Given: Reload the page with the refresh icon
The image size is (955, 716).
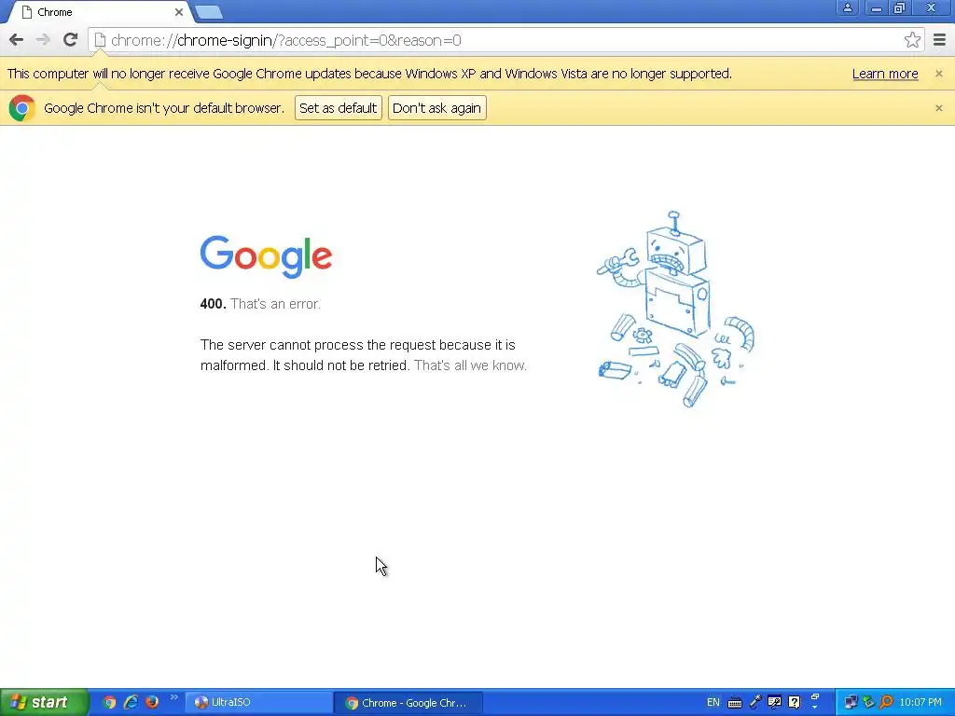Looking at the screenshot, I should coord(71,40).
